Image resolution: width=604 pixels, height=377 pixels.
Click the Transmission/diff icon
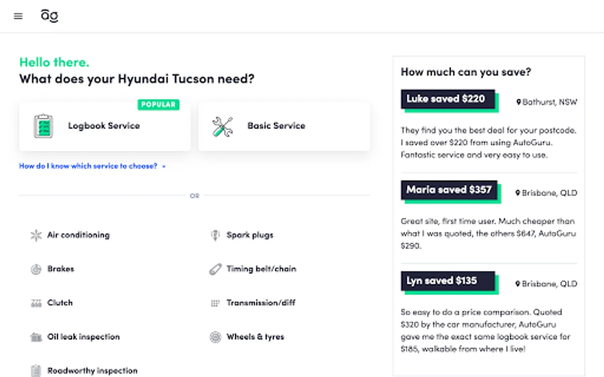pyautogui.click(x=215, y=303)
